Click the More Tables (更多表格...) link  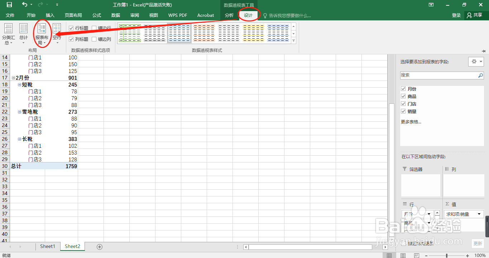point(411,122)
